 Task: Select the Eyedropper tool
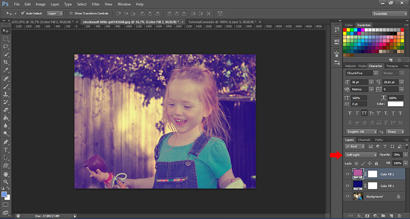[6, 69]
